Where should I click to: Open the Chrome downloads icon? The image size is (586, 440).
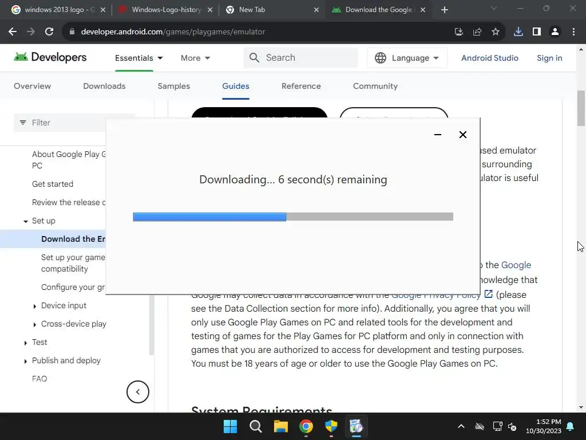518,32
